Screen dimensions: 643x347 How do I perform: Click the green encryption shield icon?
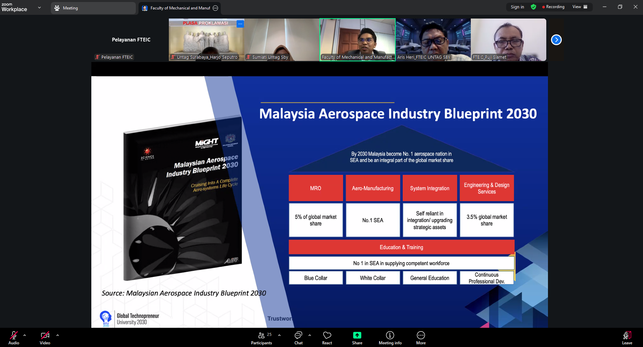coord(533,7)
